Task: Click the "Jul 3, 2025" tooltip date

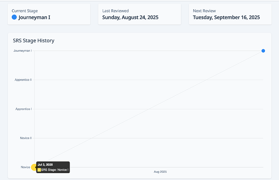Action: 45,165
